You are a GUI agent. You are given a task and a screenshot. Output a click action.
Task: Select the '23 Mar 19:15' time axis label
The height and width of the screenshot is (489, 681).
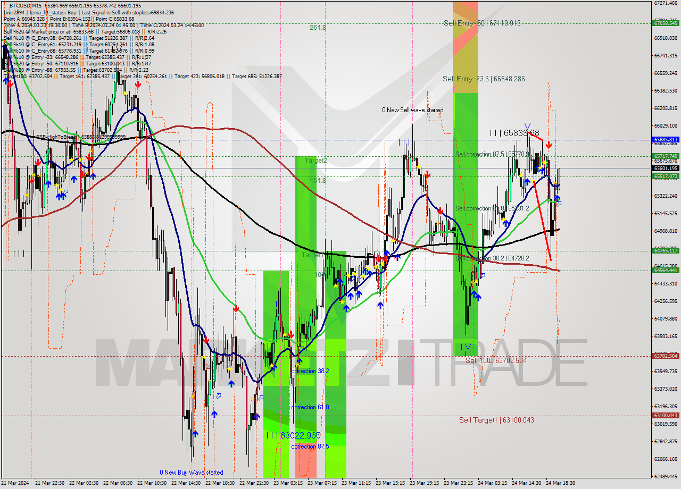coord(424,483)
